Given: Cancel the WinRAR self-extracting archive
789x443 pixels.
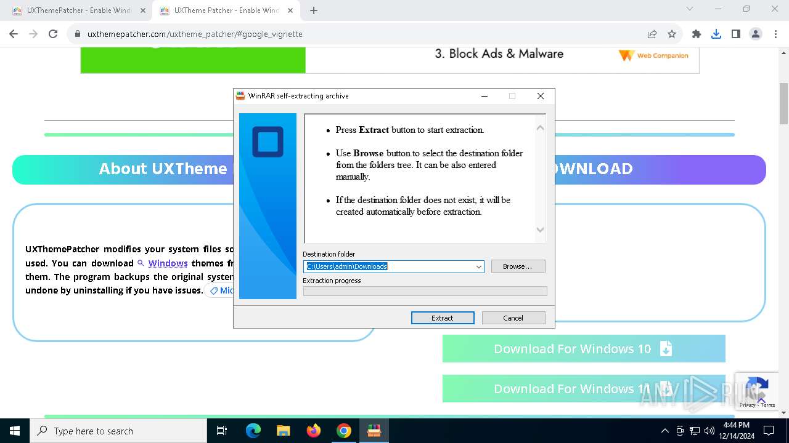Looking at the screenshot, I should click(x=513, y=317).
